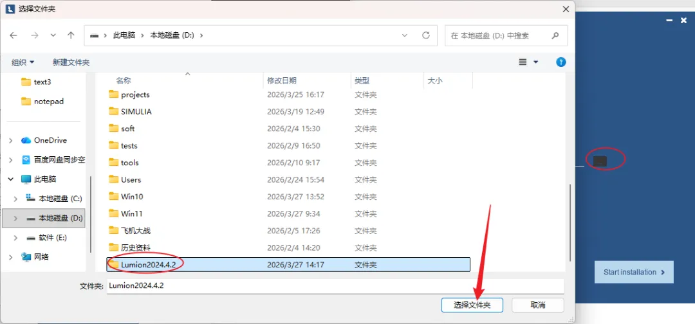This screenshot has width=695, height=324.
Task: Search within 本地磁盘 (D:) field
Action: (506, 35)
